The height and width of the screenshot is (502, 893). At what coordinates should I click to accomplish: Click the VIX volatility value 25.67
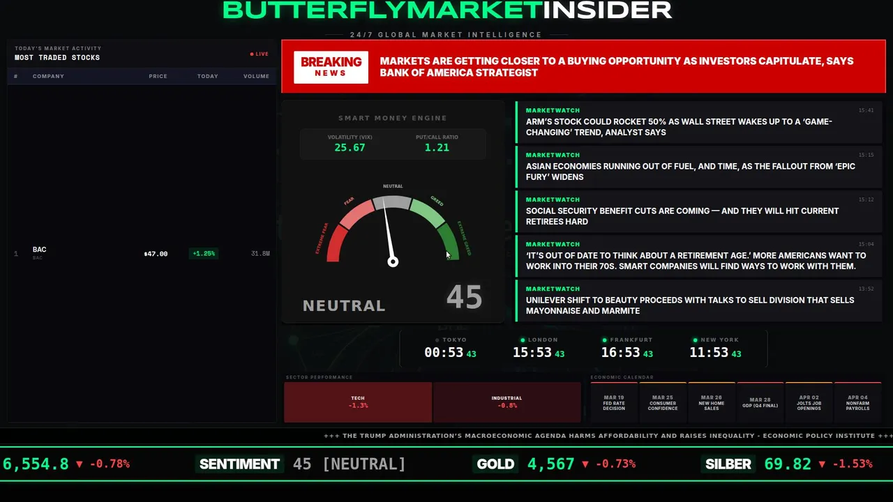350,148
